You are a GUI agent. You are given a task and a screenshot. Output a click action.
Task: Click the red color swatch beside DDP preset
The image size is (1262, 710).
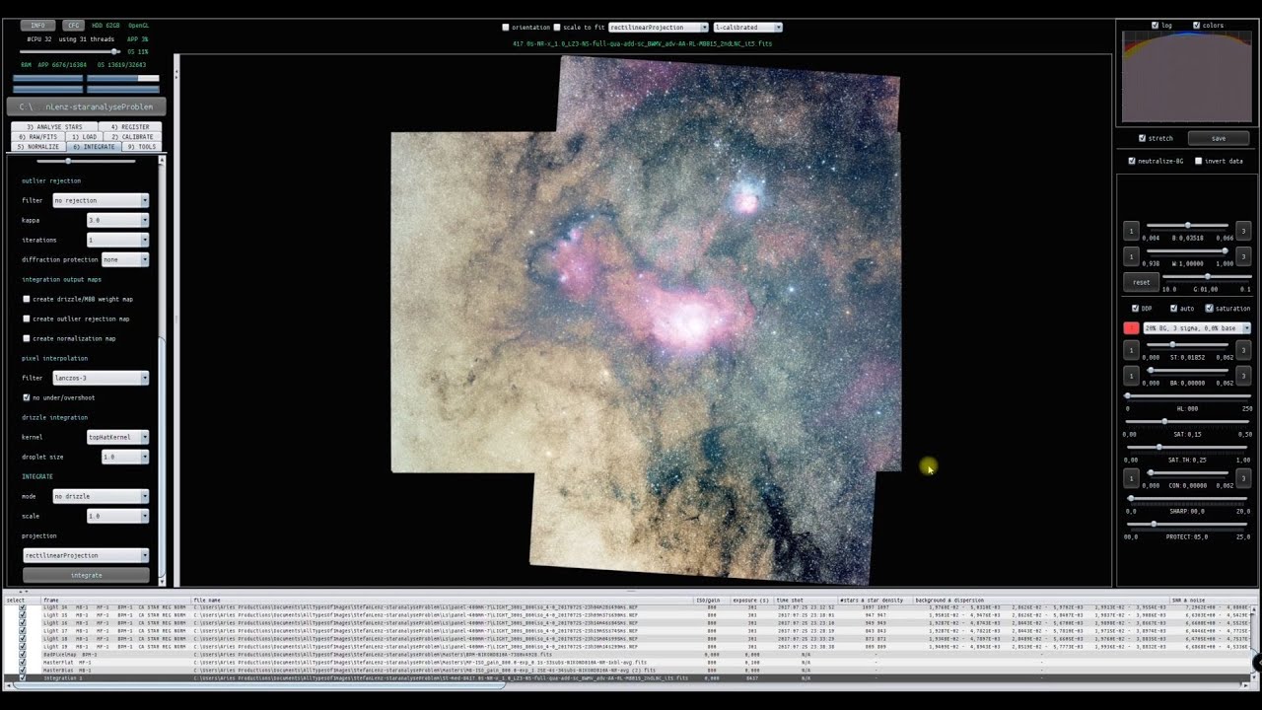(x=1131, y=327)
